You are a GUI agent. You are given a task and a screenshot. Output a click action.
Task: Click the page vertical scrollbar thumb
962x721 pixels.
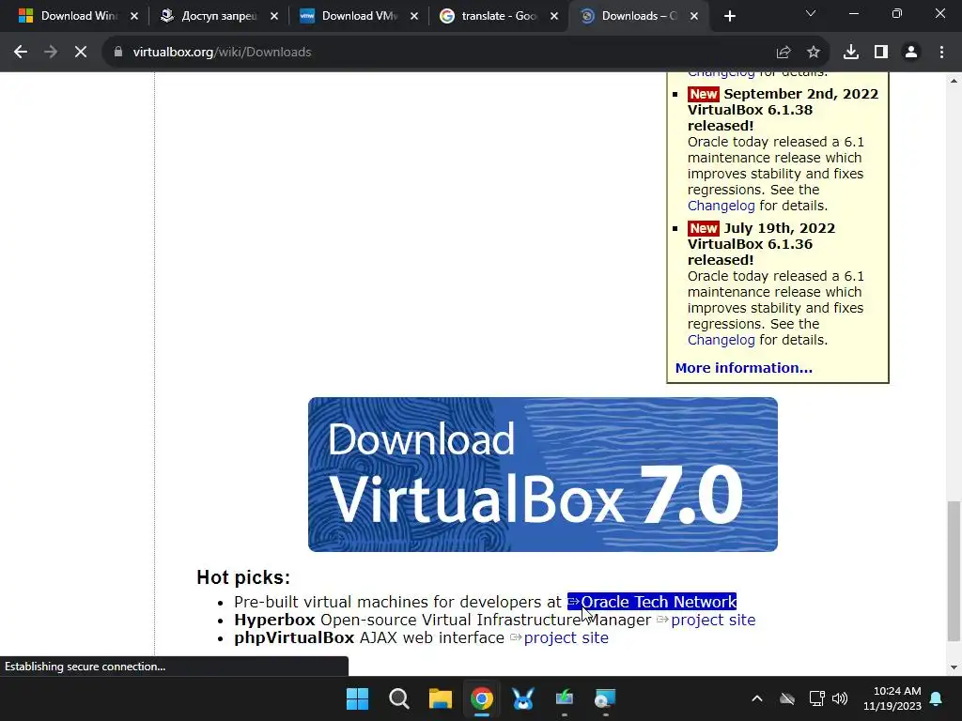pos(954,570)
